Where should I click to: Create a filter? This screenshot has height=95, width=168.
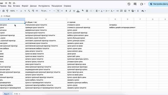click(x=129, y=11)
